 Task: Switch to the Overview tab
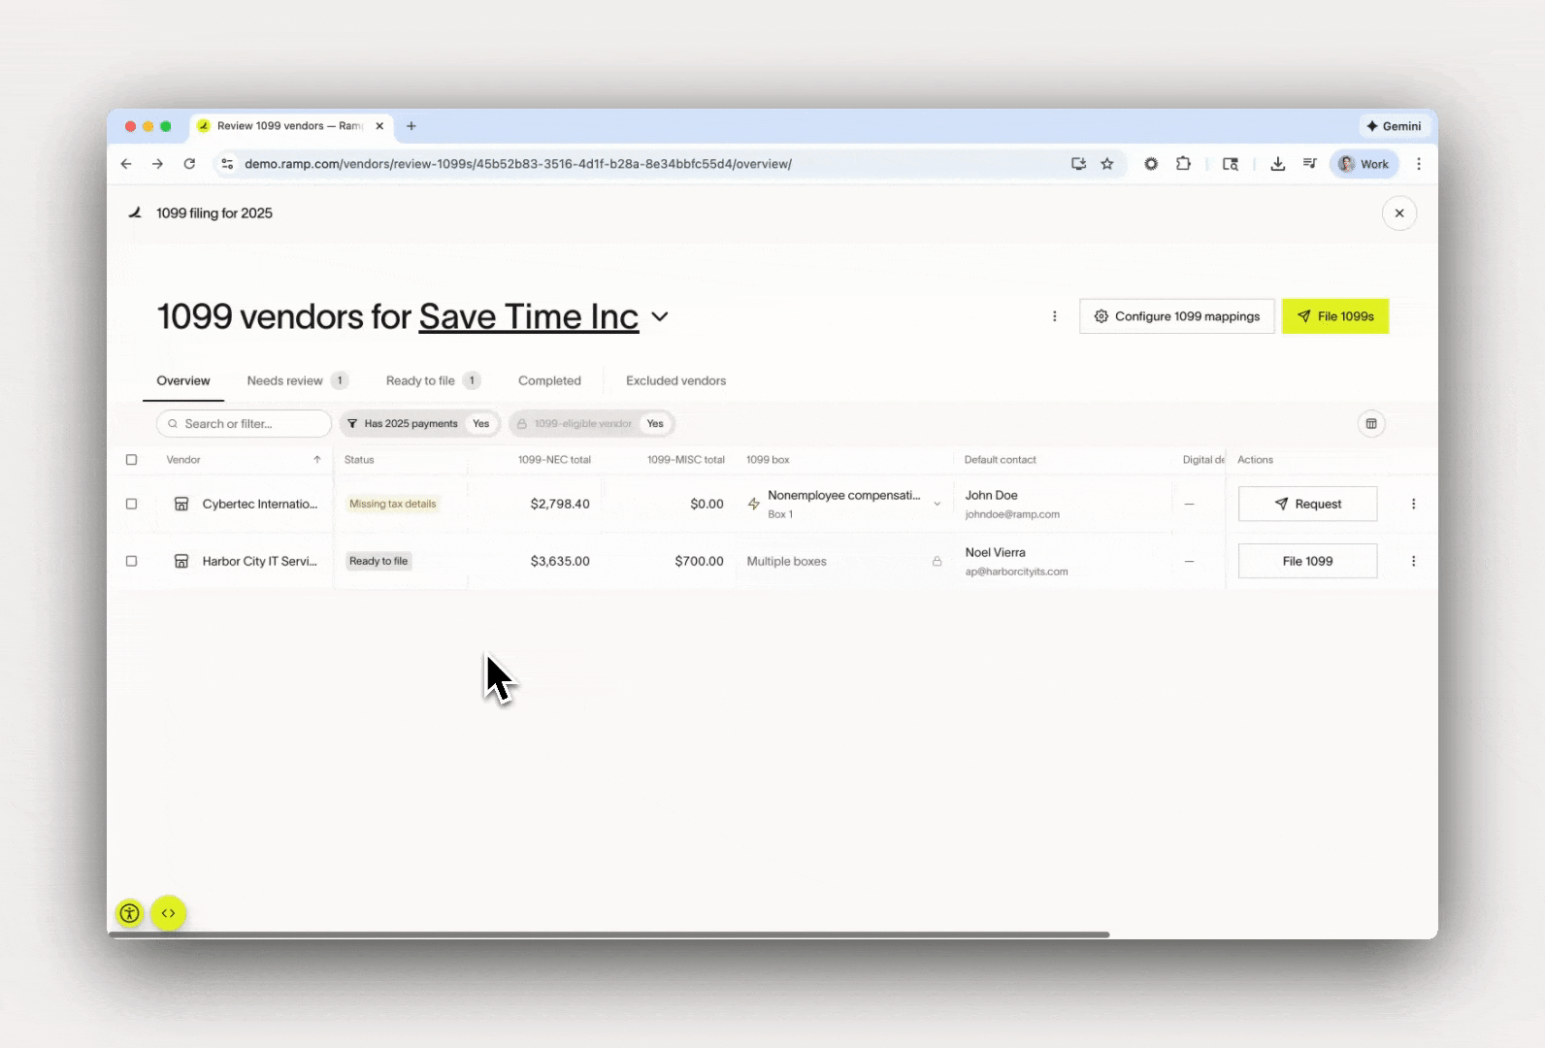click(x=183, y=380)
